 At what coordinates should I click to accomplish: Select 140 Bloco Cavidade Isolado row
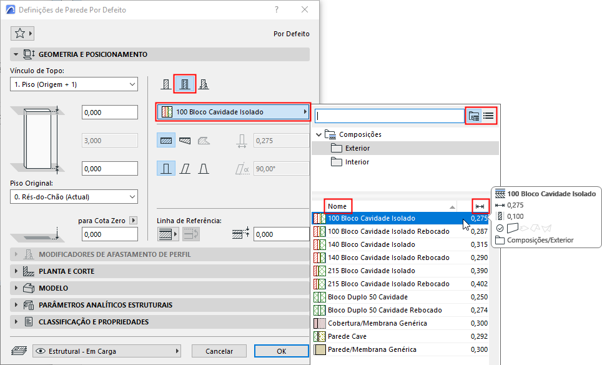[x=400, y=244]
